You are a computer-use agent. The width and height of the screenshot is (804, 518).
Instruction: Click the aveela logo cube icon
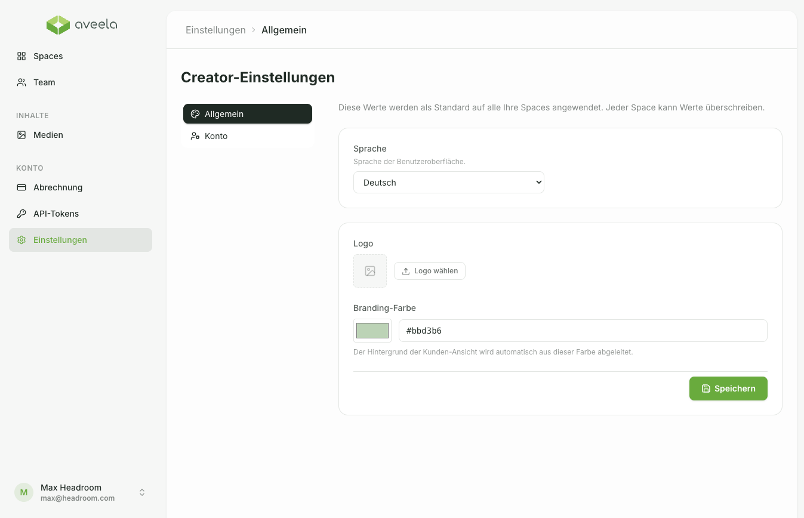click(58, 25)
